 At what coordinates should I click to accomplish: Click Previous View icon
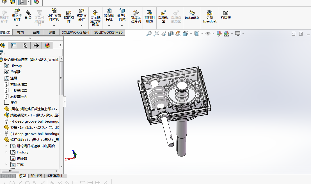(x=164, y=34)
